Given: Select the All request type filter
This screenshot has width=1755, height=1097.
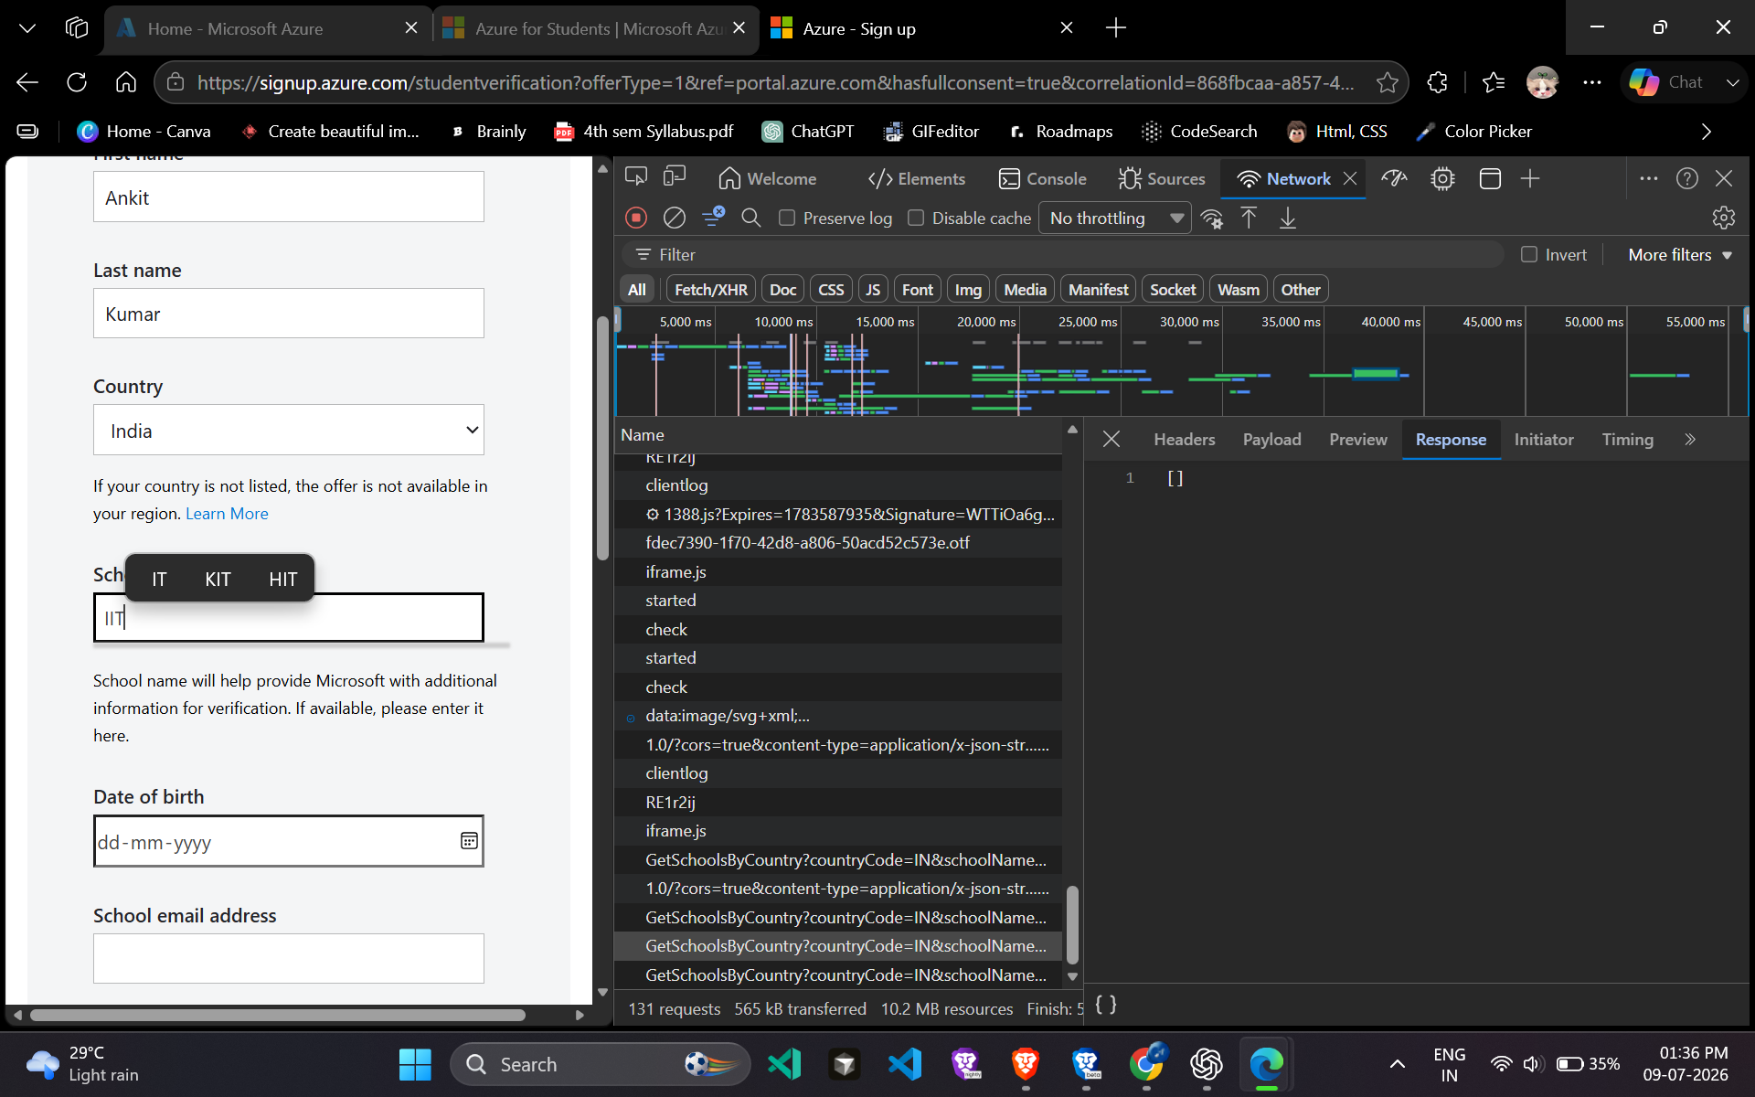Looking at the screenshot, I should (x=637, y=290).
